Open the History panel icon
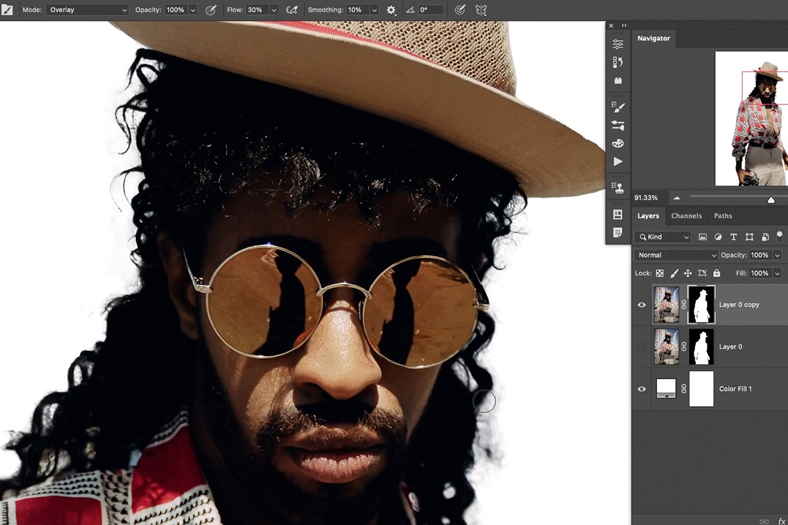 pos(618,62)
